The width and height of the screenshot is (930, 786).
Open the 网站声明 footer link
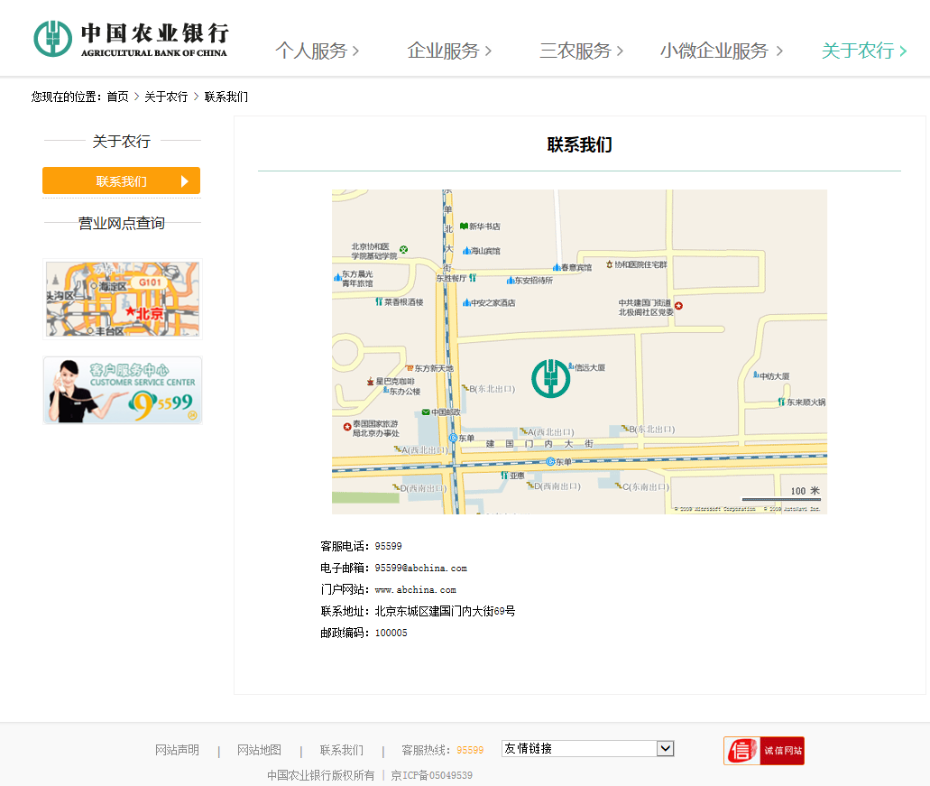(177, 750)
